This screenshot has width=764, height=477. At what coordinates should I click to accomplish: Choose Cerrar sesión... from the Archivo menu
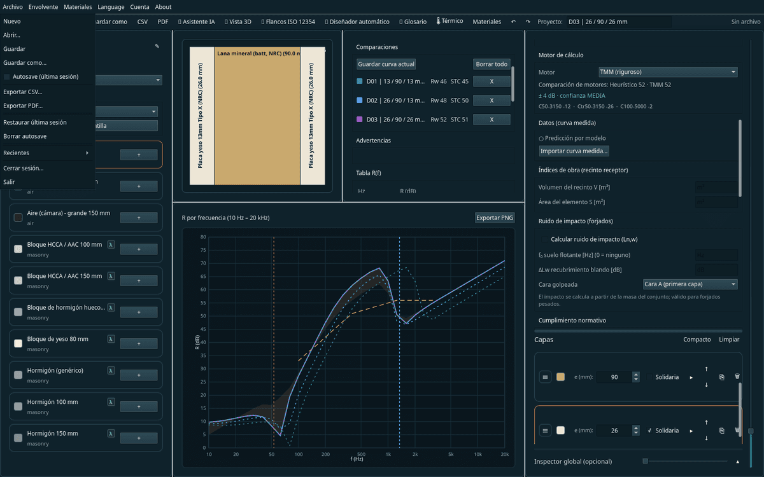(x=48, y=168)
